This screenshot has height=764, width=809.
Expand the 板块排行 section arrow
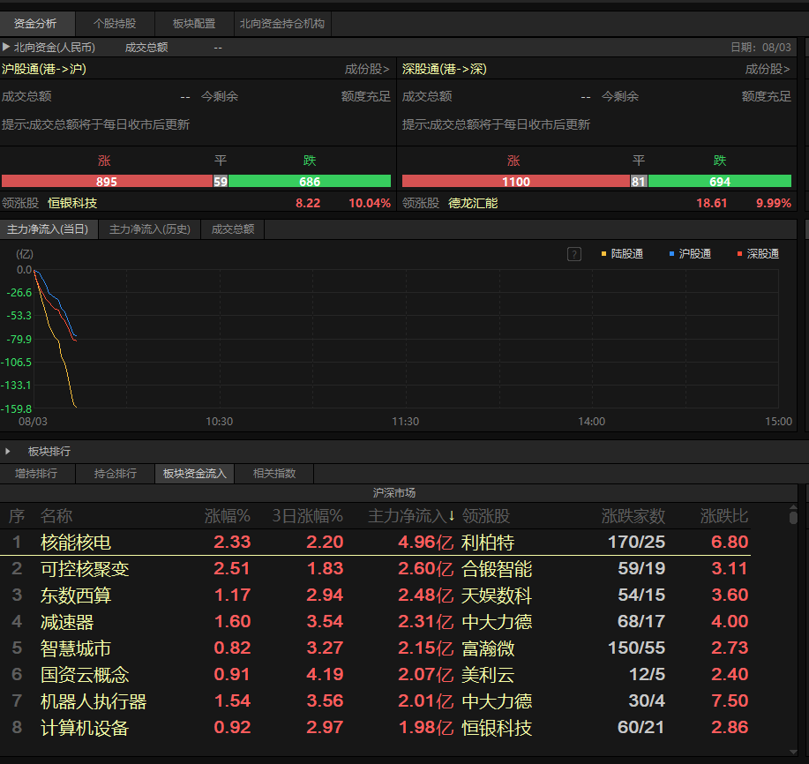(x=7, y=451)
